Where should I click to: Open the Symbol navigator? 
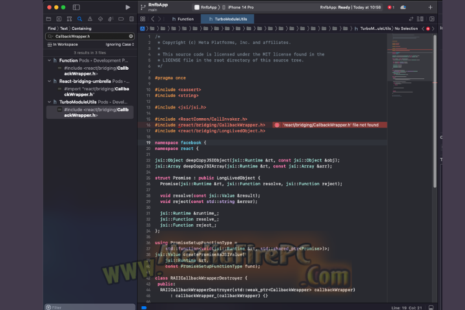click(69, 19)
